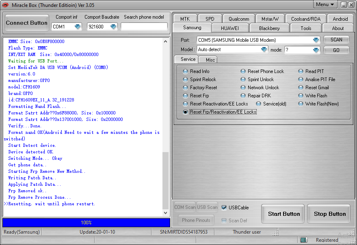
Task: Select the Reset Phone Lock option
Action: click(x=262, y=71)
